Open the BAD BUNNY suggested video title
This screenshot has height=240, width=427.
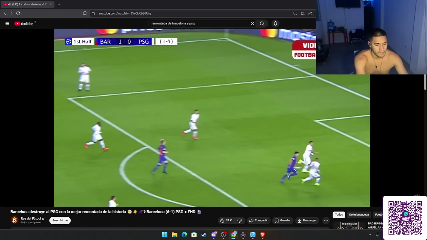(375, 225)
